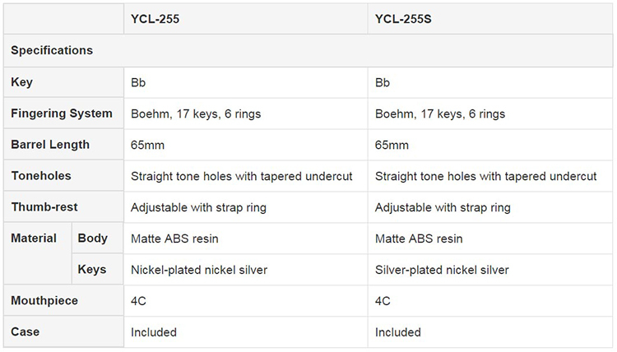Select the Toneholes row label
Screen dimensions: 617x352
[x=41, y=176]
